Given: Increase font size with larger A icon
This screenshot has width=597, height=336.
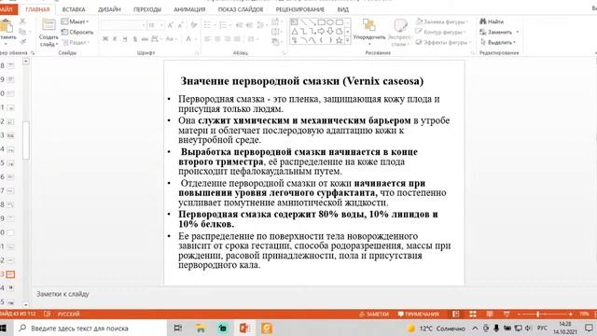Looking at the screenshot, I should tap(170, 25).
